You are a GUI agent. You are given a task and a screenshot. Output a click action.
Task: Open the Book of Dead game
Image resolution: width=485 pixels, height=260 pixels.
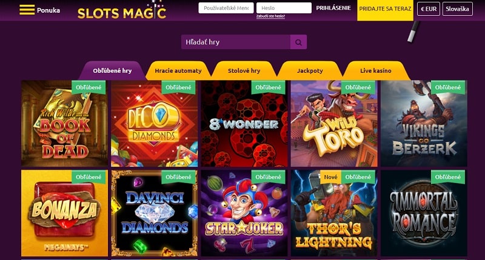[x=65, y=124]
